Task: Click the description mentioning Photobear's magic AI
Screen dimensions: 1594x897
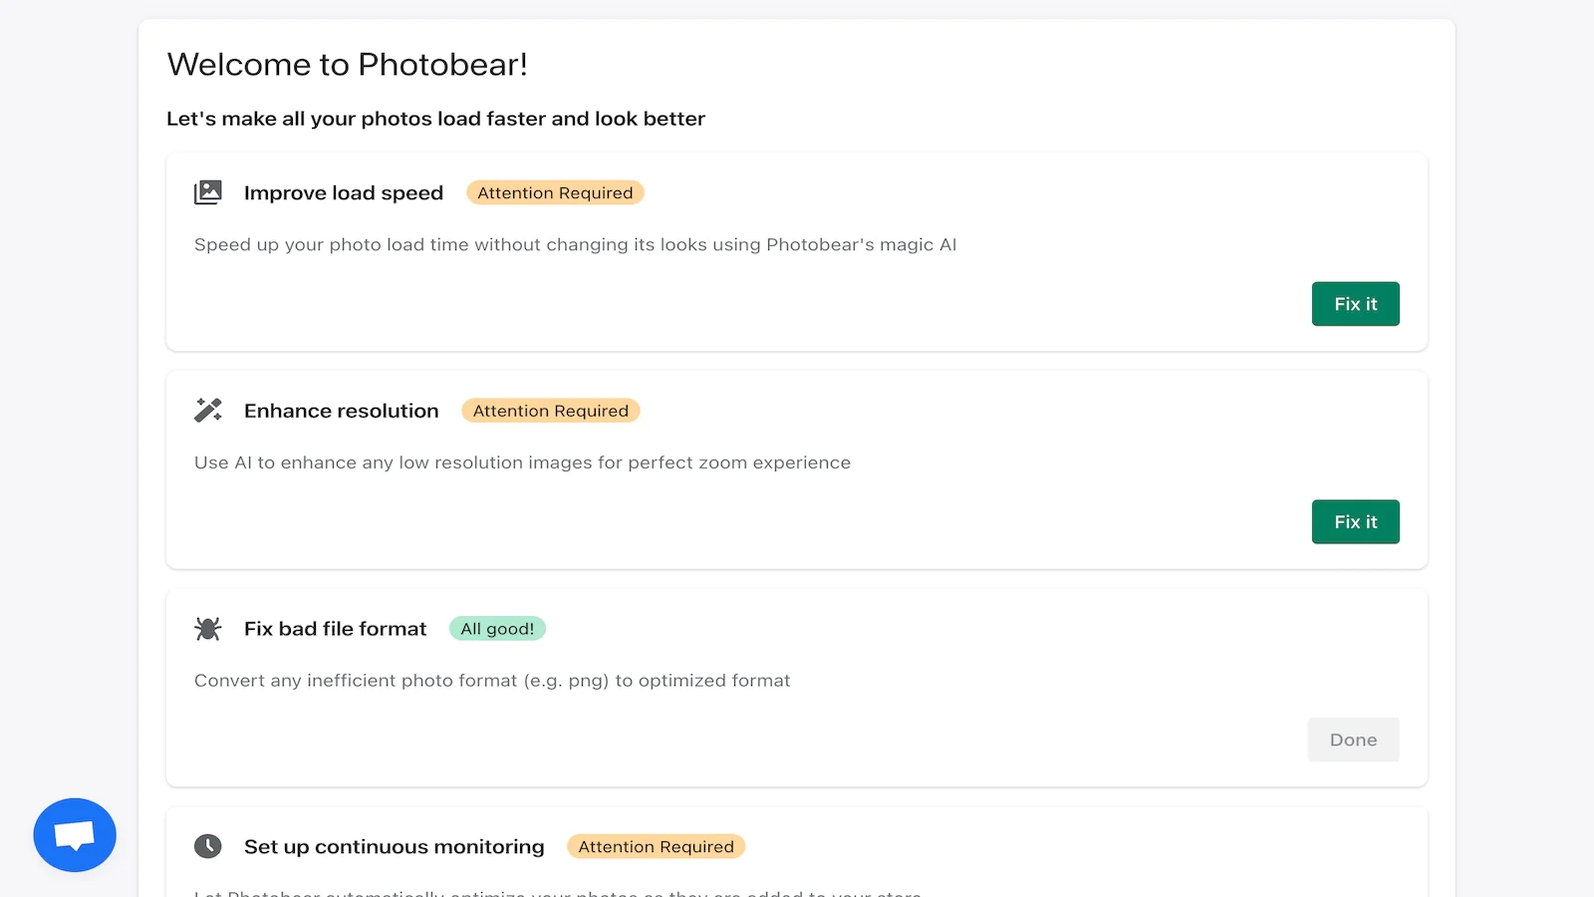Action: coord(575,244)
